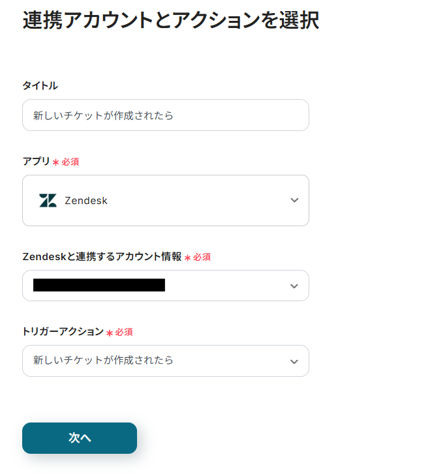Expand the トリガーアクション chevron arrow
The width and height of the screenshot is (445, 474).
tap(294, 361)
